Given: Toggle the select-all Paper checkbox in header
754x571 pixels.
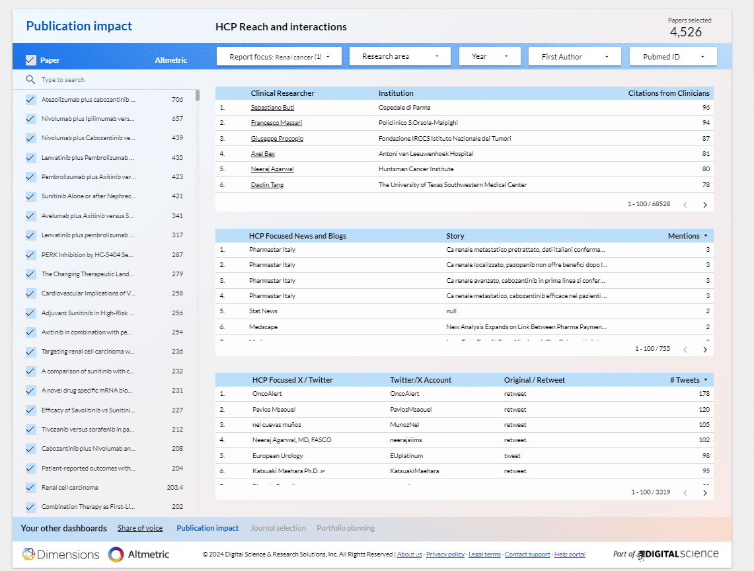Looking at the screenshot, I should pyautogui.click(x=30, y=60).
